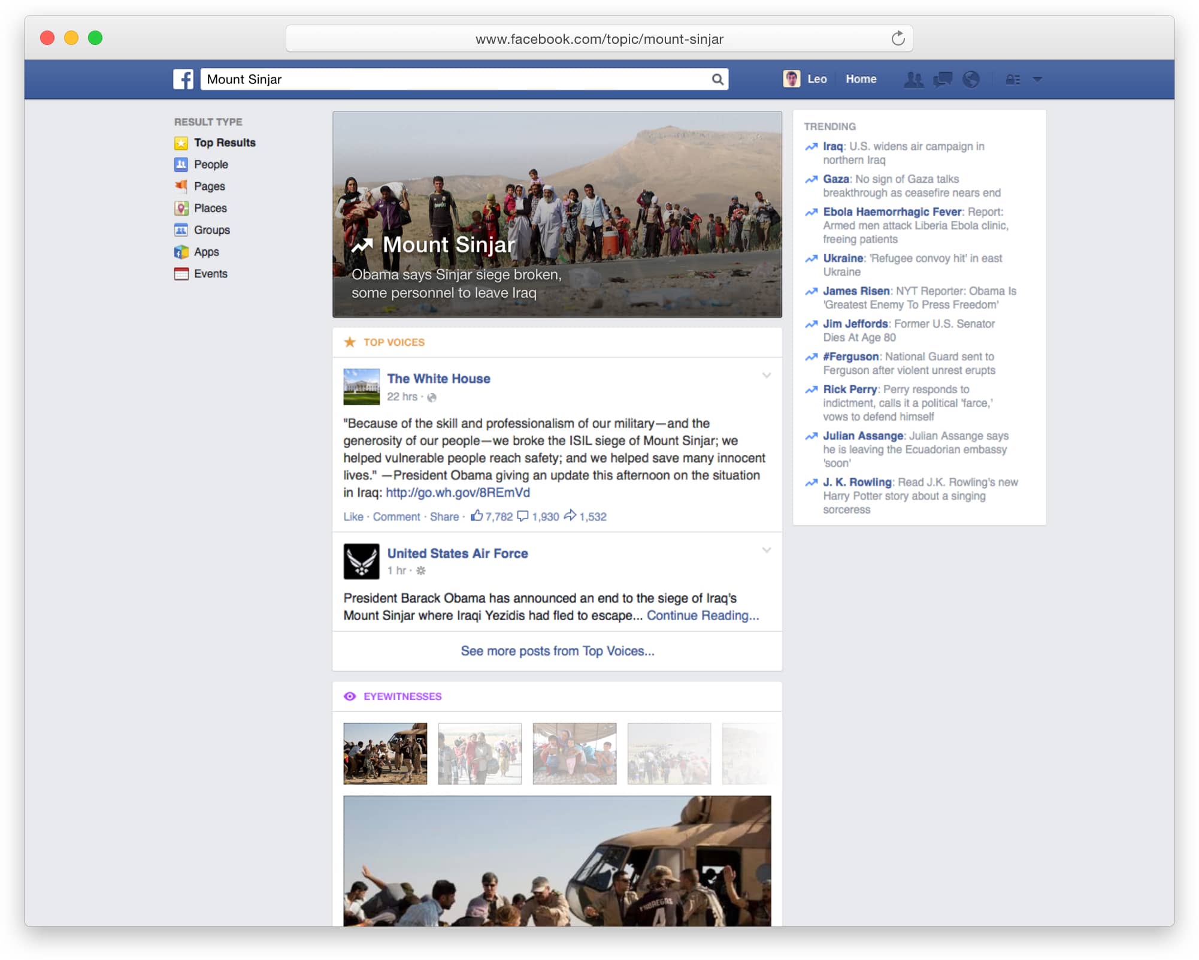1199x960 pixels.
Task: Open the Home menu item
Action: point(861,79)
